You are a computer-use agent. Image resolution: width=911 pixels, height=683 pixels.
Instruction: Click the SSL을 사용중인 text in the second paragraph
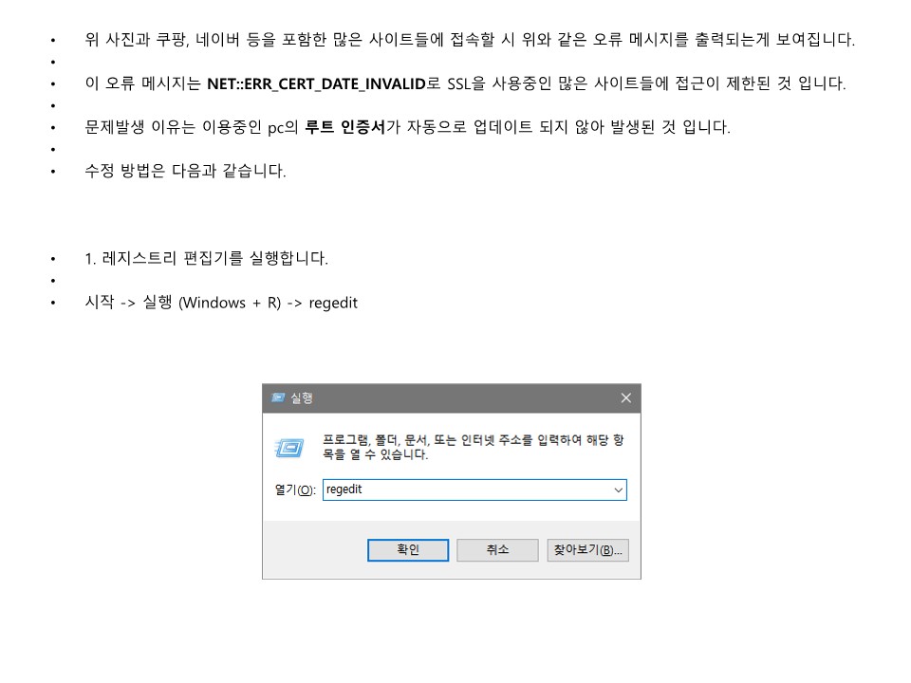click(499, 83)
